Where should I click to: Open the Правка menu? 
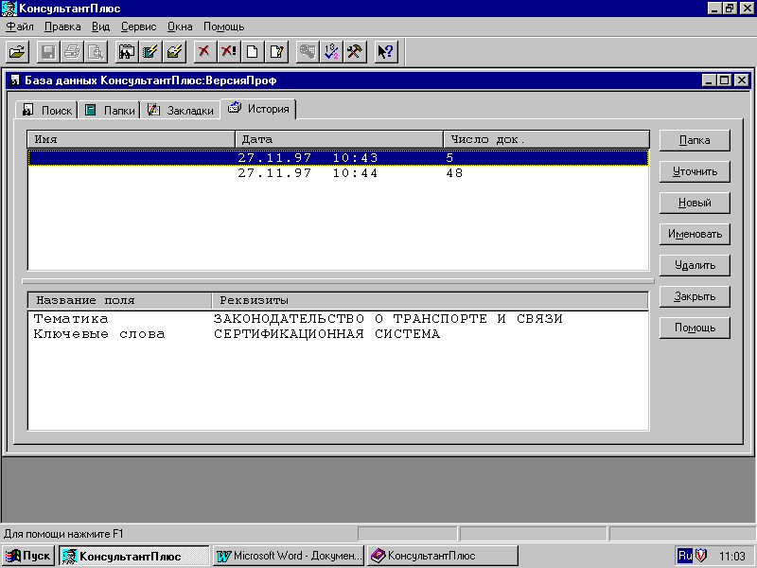pos(62,27)
